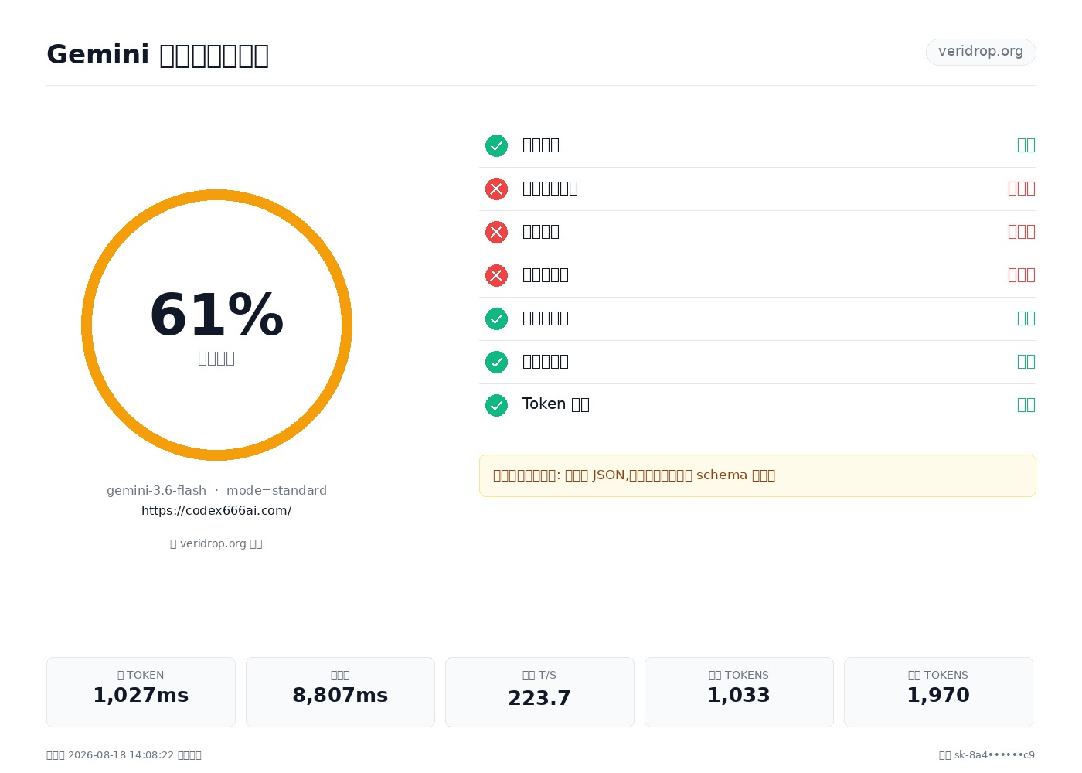
Task: Select the gemini-3.6-flash mode=standard text
Action: pos(216,491)
